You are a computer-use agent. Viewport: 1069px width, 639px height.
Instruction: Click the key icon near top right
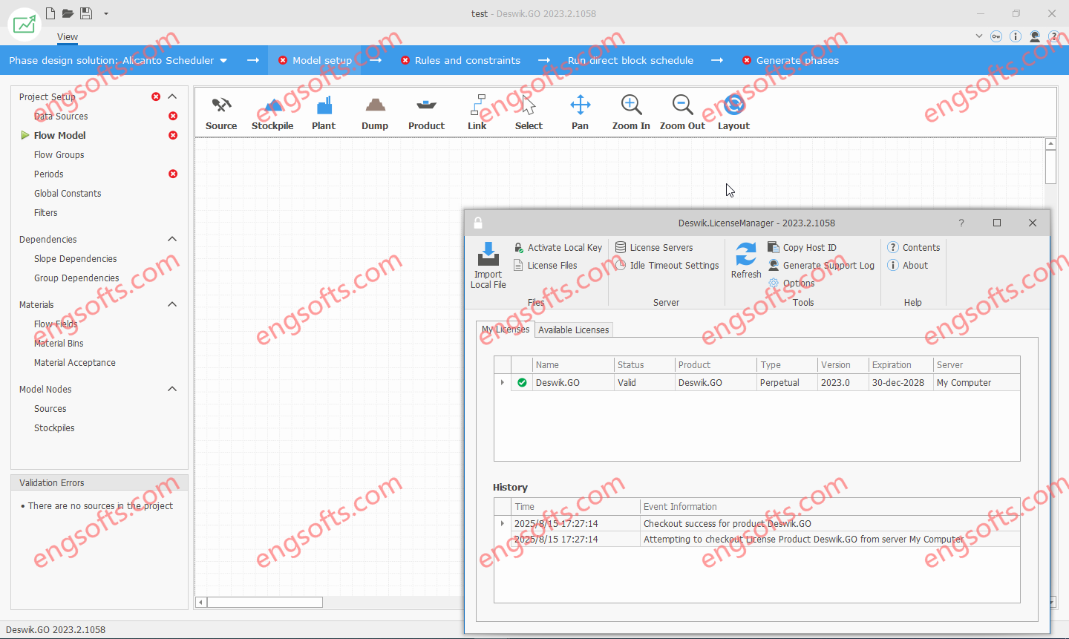point(996,36)
